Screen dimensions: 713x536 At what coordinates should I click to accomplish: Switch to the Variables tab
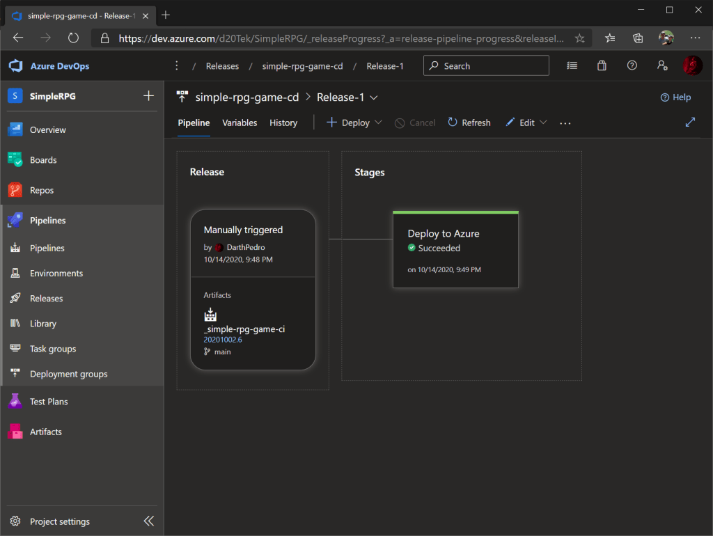240,123
